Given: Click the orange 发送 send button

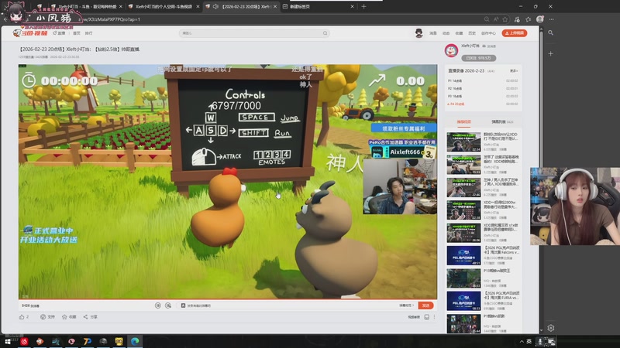Looking at the screenshot, I should 425,305.
